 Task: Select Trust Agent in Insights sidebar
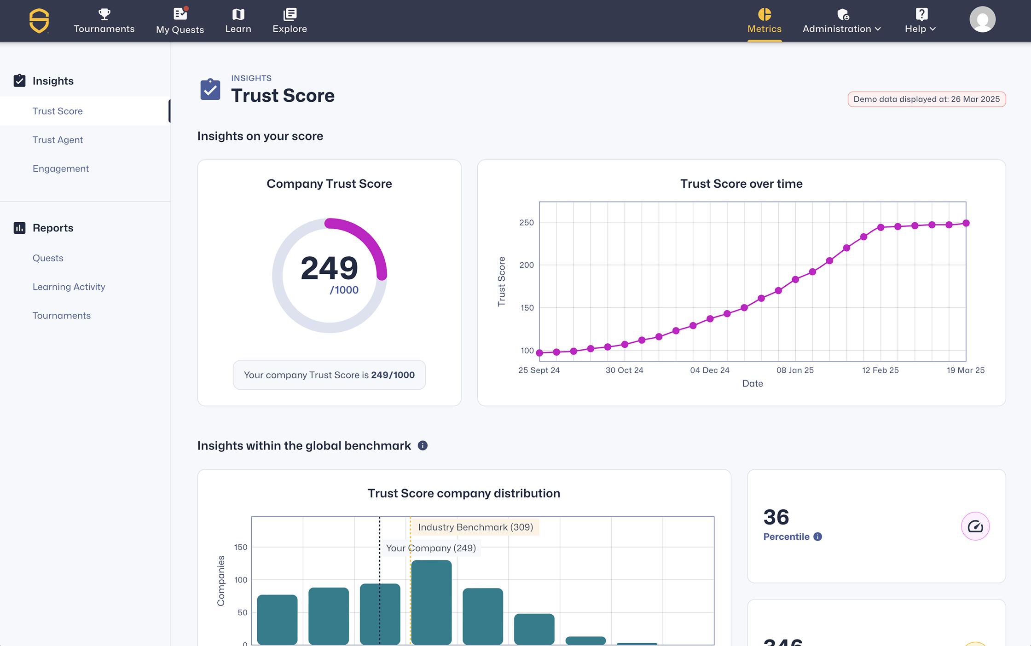[x=58, y=140]
